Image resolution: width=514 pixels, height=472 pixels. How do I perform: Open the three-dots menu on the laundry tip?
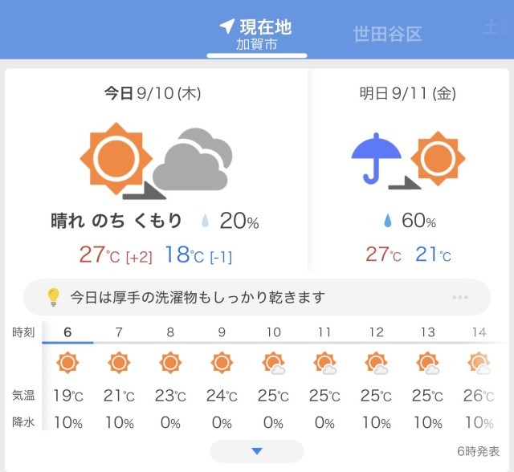click(460, 298)
